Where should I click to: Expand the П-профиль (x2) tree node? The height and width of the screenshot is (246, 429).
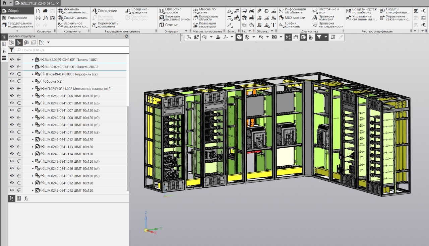(33, 74)
